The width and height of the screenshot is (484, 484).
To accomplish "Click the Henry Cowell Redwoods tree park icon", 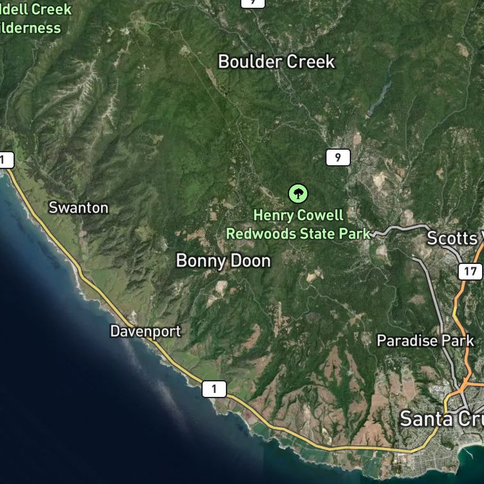I will point(298,194).
